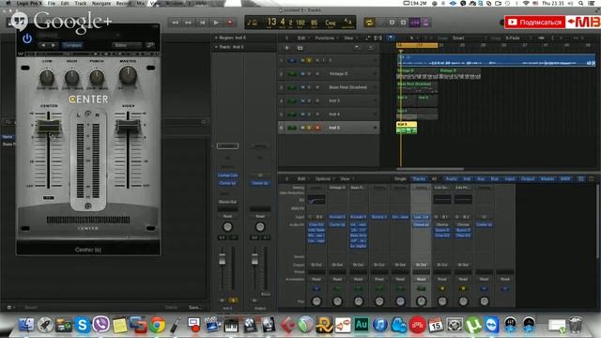
Task: Click the Center fader in plugin
Action: coord(48,126)
